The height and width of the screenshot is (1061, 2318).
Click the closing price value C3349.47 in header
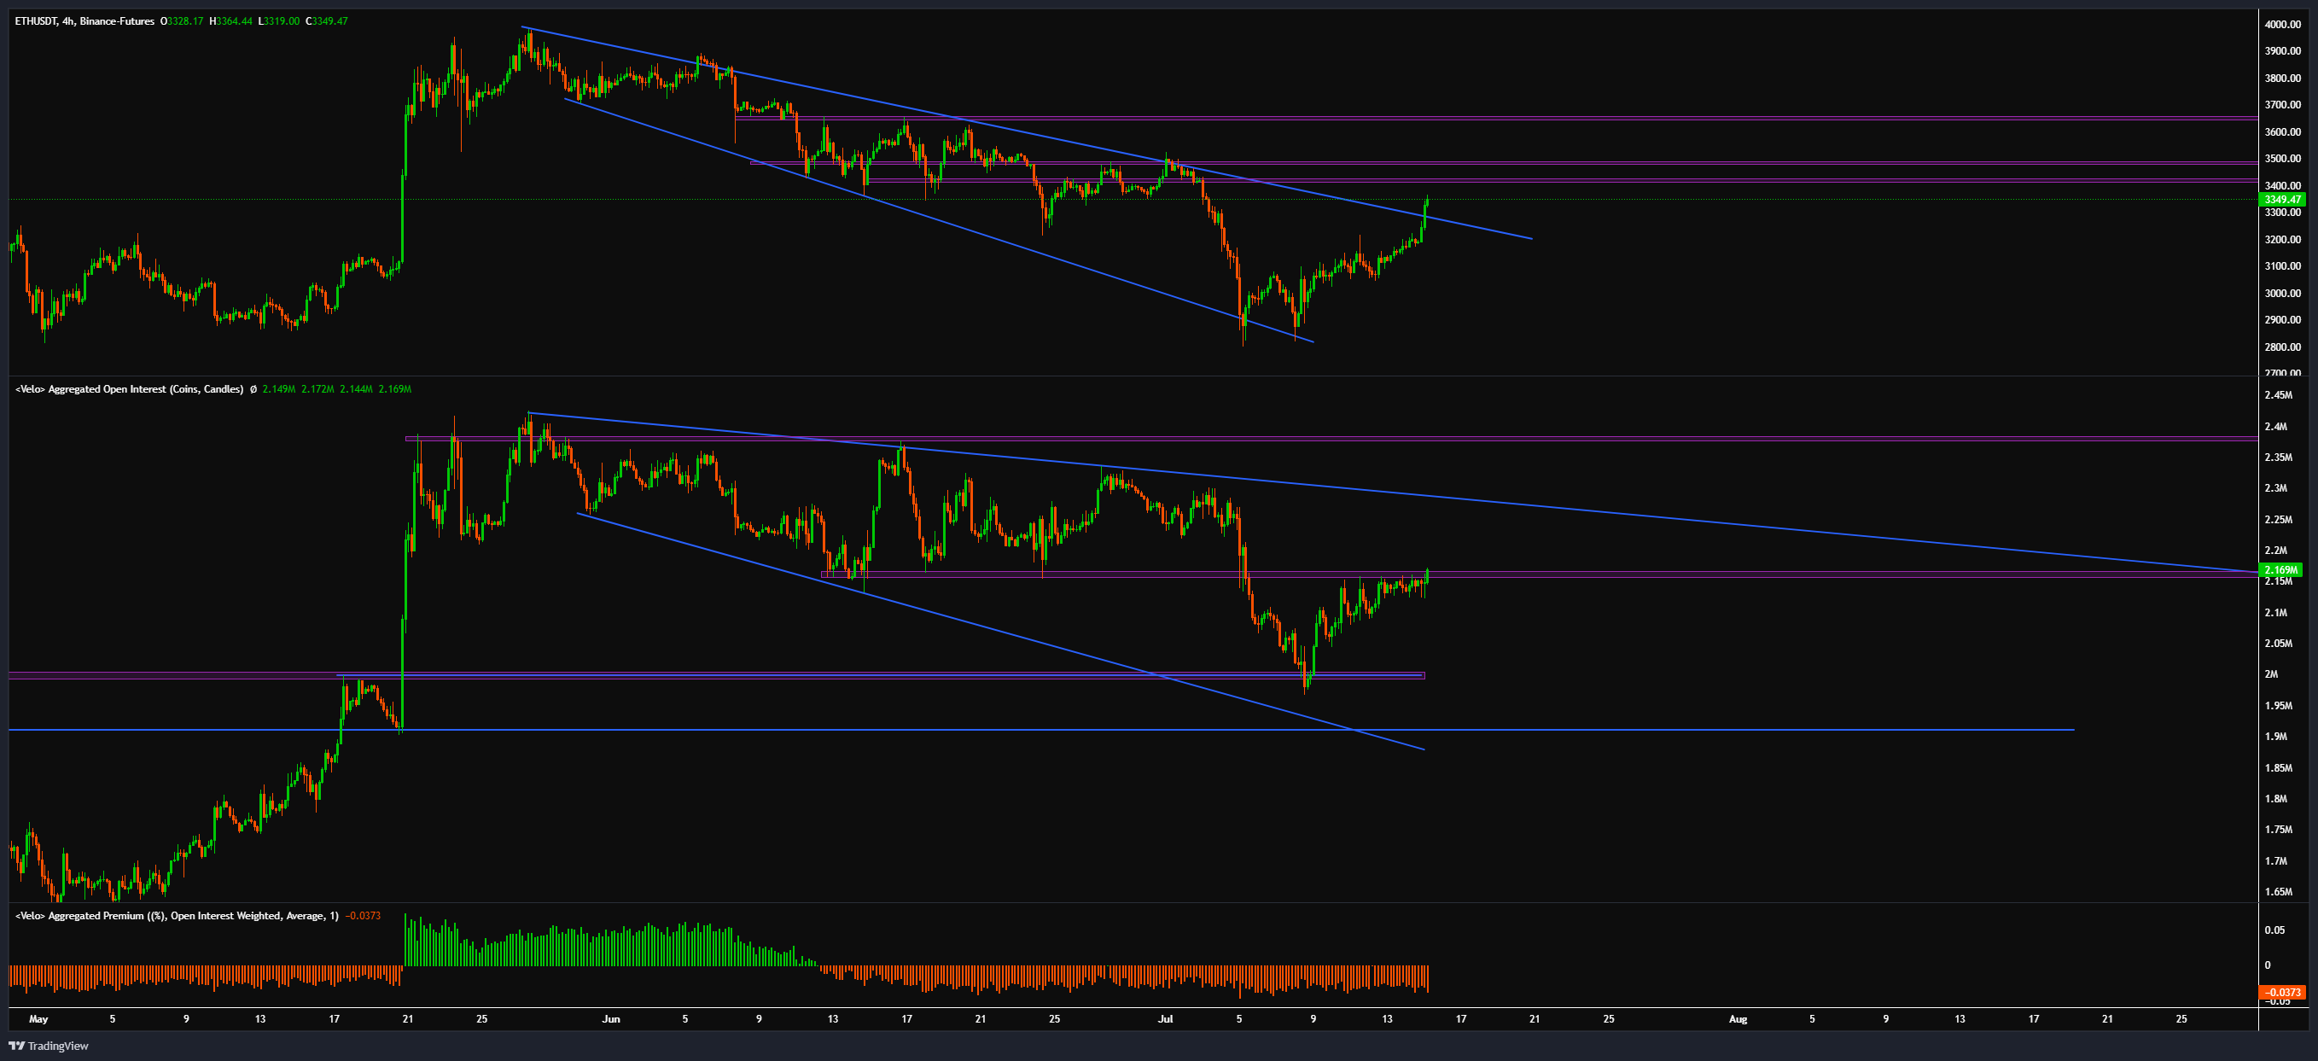tap(326, 20)
